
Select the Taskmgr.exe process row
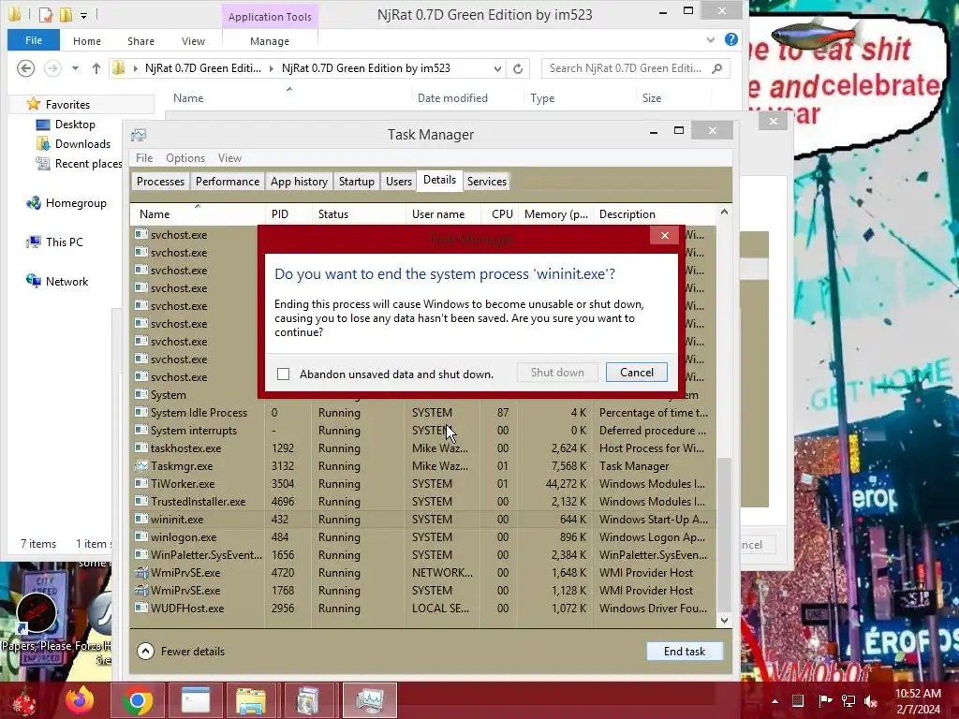coord(422,466)
